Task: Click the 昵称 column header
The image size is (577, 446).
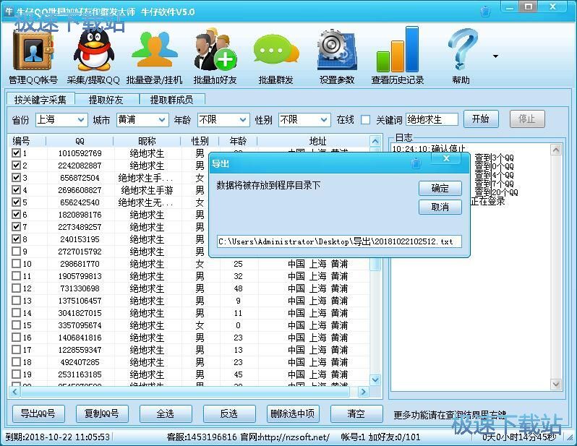Action: [147, 141]
